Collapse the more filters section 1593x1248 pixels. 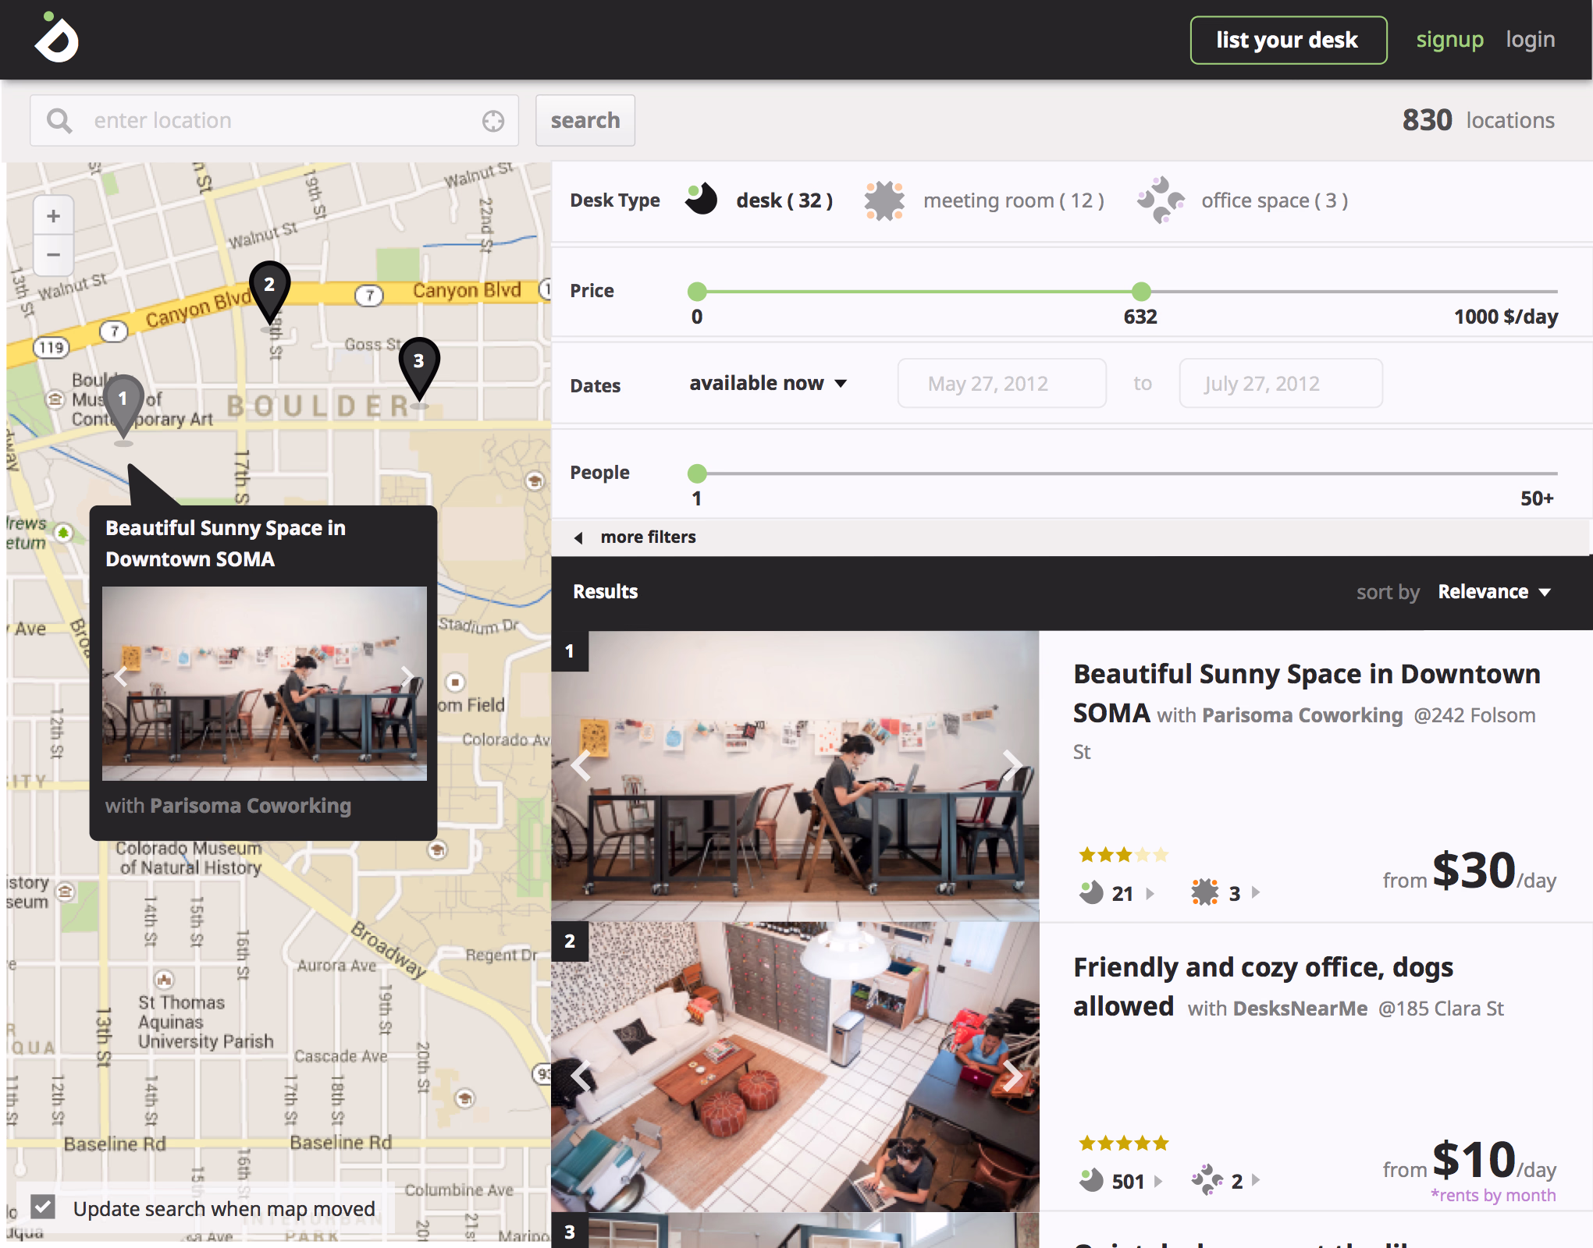pyautogui.click(x=635, y=537)
